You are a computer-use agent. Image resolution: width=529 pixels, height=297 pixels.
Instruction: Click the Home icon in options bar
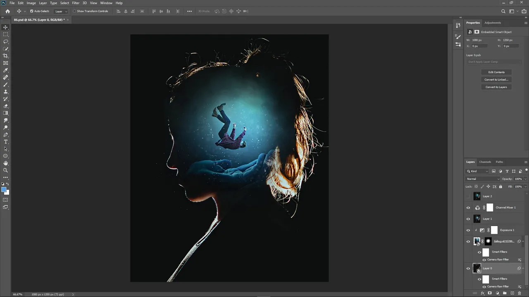click(x=7, y=11)
